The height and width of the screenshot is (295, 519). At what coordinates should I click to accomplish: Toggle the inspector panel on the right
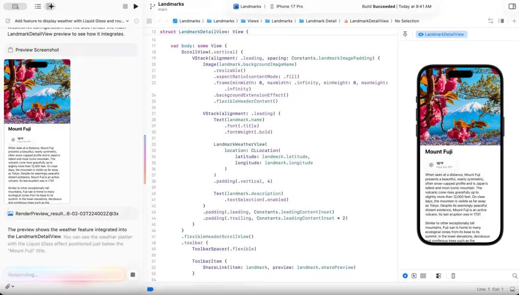512,6
